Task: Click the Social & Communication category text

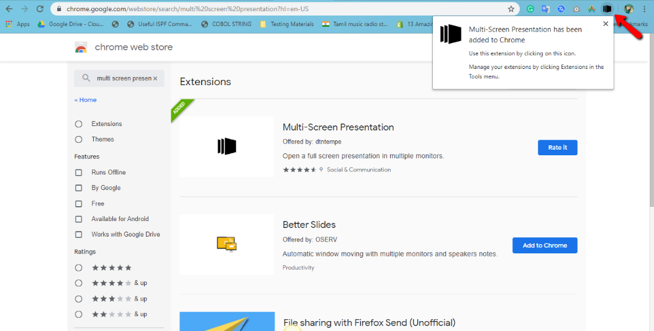Action: pos(359,170)
